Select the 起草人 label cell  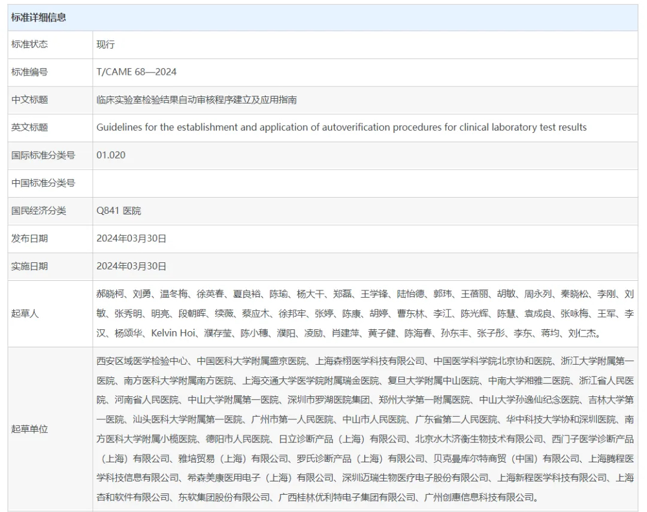point(50,314)
